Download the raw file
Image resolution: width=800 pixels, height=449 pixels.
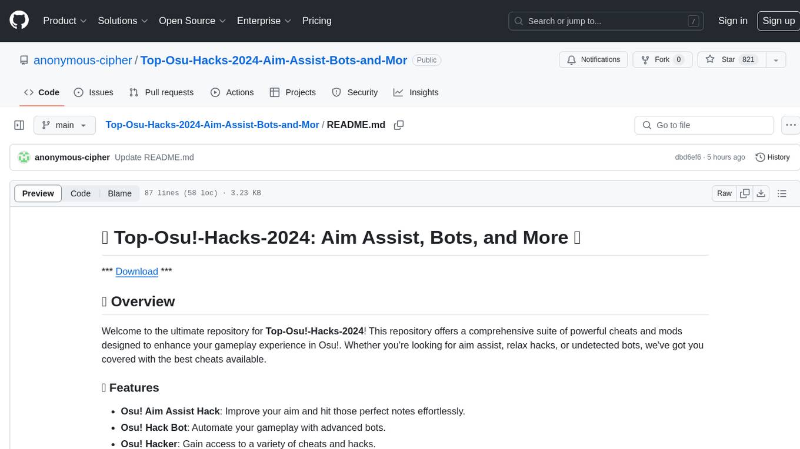click(x=761, y=193)
